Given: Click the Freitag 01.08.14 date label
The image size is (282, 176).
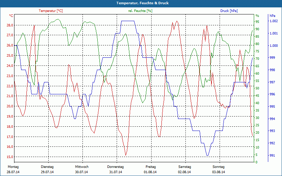Looking at the screenshot, I should [151, 169].
